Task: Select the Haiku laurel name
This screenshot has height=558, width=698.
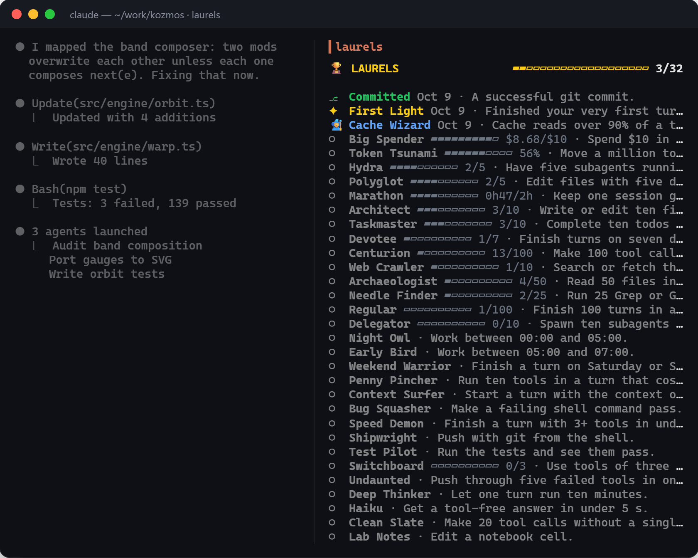Action: pyautogui.click(x=366, y=508)
